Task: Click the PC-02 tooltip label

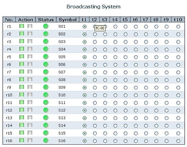Action: (x=100, y=28)
